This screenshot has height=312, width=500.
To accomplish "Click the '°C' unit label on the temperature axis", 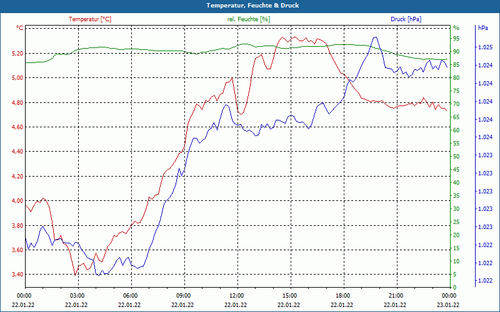I will 20,28.
